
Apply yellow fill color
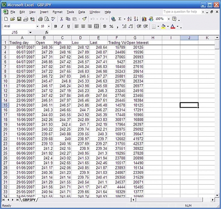pyautogui.click(x=163, y=27)
